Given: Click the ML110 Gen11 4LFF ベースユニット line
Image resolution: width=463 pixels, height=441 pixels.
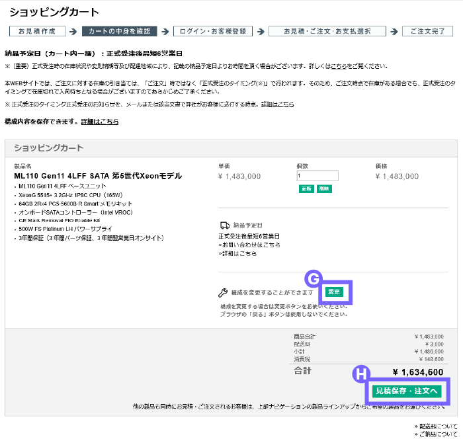Looking at the screenshot, I should [62, 186].
